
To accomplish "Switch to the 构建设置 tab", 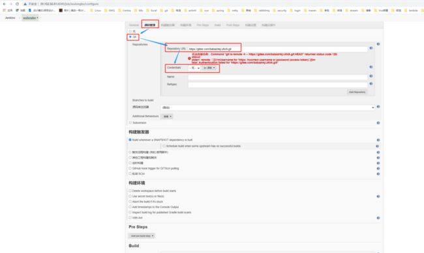I will [x=250, y=25].
